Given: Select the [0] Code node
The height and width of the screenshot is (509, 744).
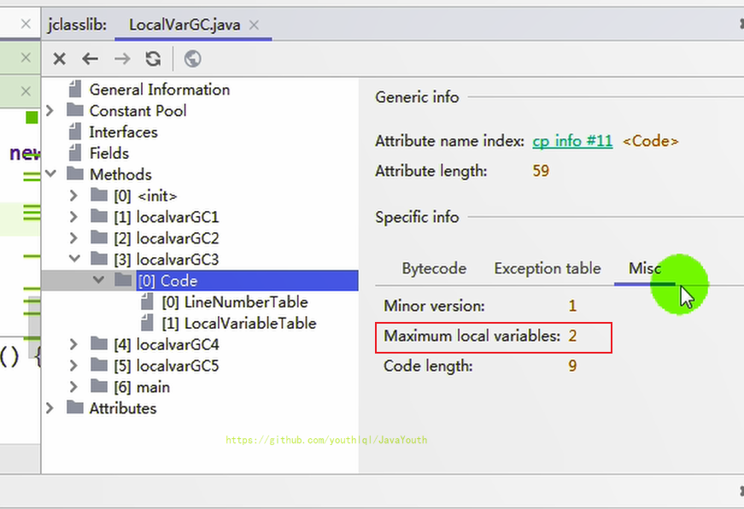Looking at the screenshot, I should [x=167, y=281].
